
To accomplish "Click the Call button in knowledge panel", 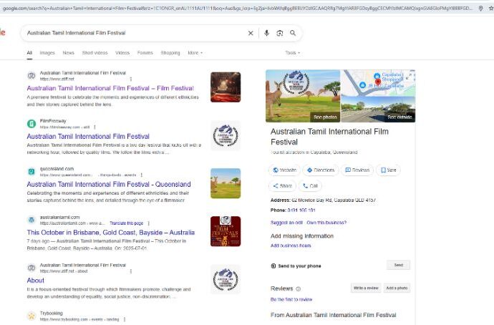I will (x=311, y=185).
